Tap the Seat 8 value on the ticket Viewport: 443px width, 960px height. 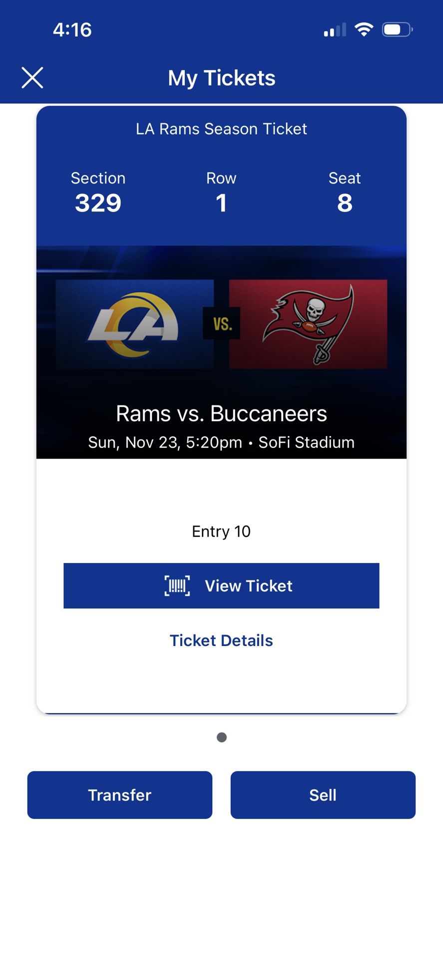(x=344, y=202)
